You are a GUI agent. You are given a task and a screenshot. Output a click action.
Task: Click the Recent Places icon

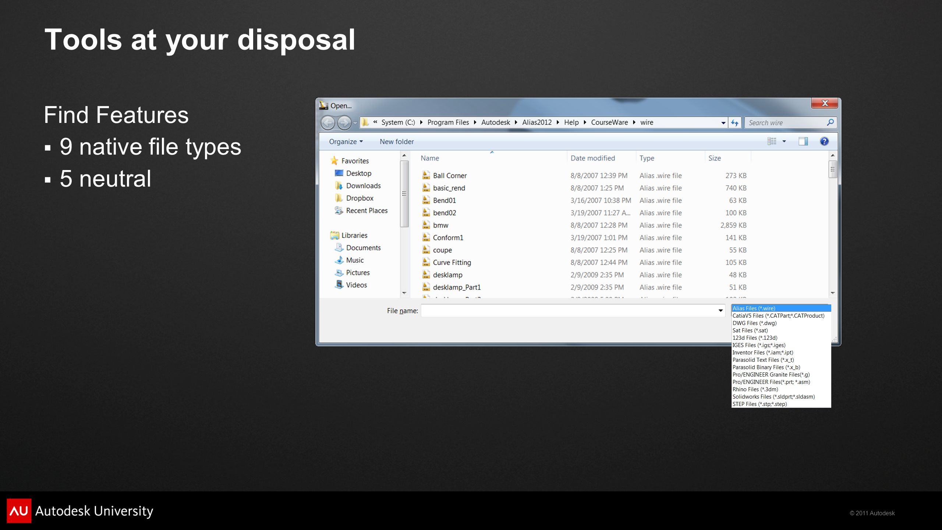[x=339, y=210]
